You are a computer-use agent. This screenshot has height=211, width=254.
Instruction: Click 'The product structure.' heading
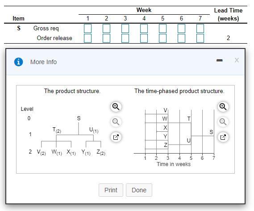coord(72,91)
